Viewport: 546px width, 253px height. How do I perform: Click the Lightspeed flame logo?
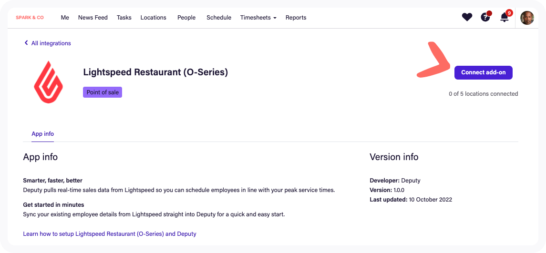click(48, 82)
